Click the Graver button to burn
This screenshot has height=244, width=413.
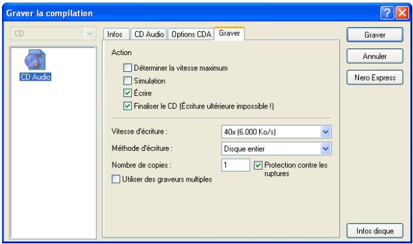pyautogui.click(x=375, y=35)
